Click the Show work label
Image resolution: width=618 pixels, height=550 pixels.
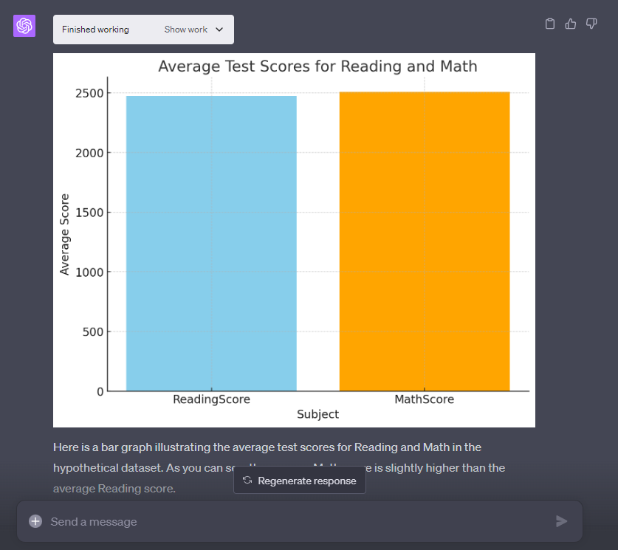185,30
